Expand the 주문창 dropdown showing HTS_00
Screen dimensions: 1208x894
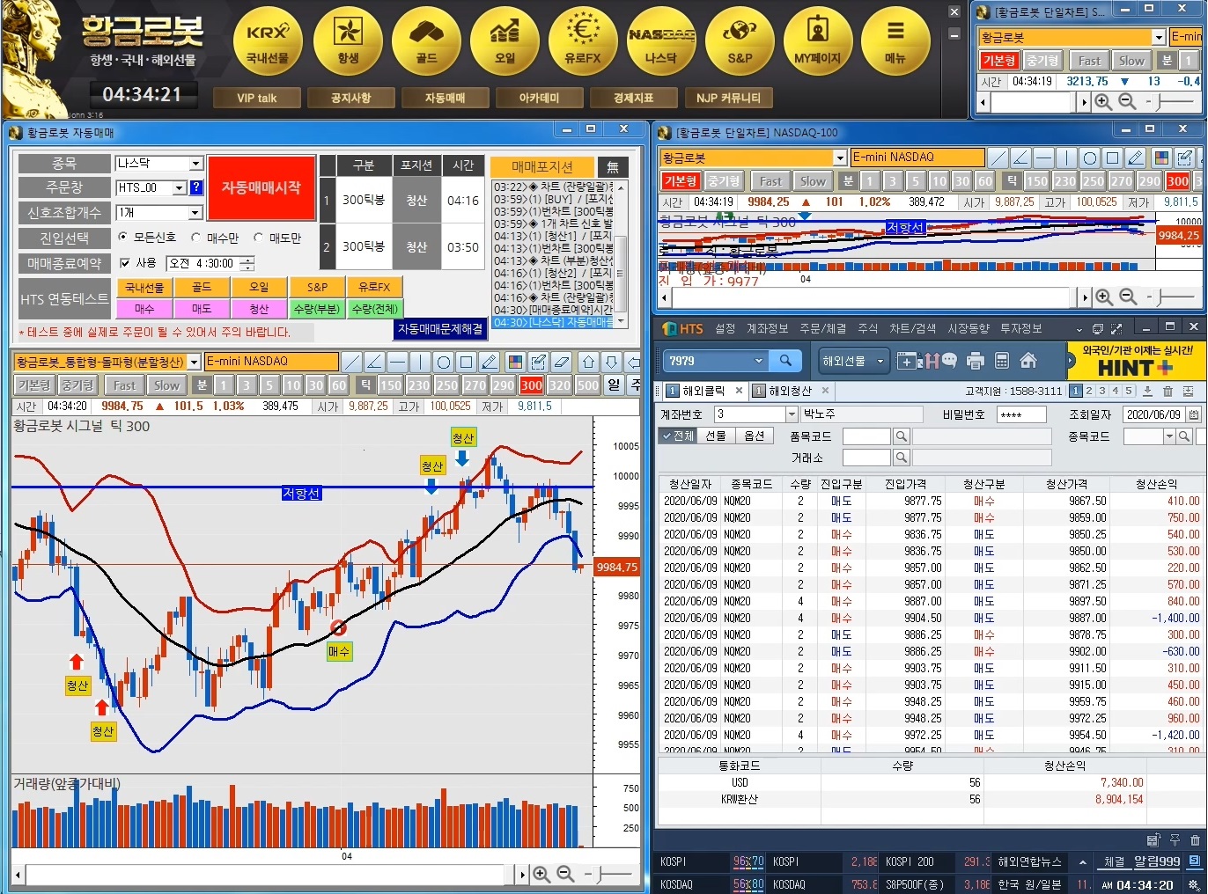[x=180, y=187]
